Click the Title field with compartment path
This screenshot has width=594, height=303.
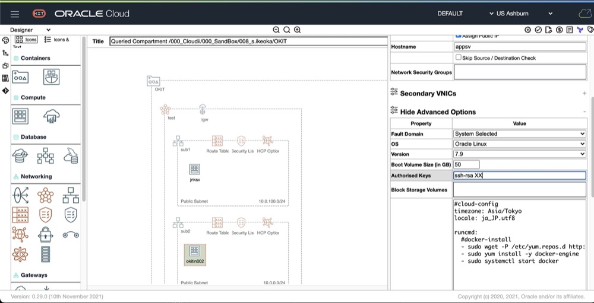point(248,42)
